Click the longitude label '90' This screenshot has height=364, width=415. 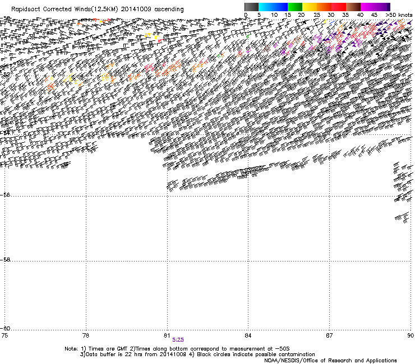pyautogui.click(x=411, y=335)
